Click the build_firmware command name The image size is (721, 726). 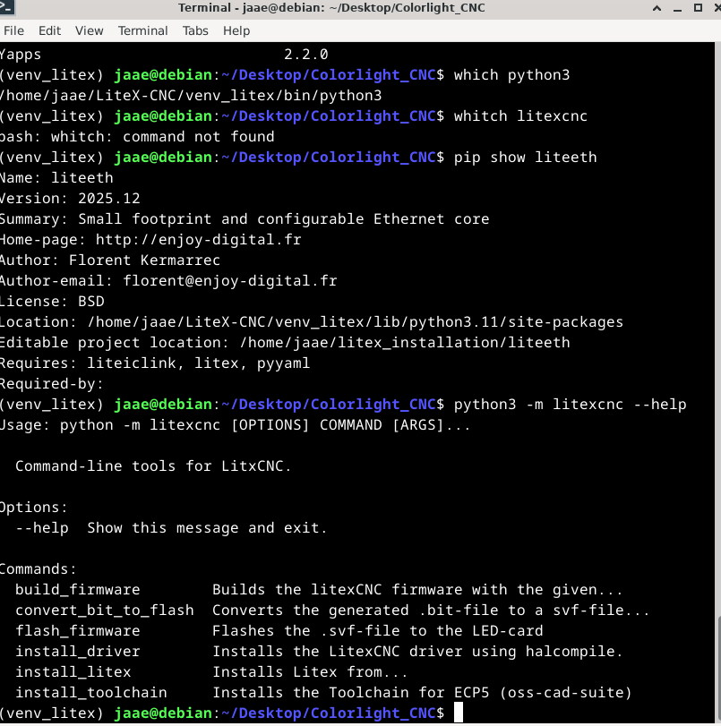tap(77, 589)
